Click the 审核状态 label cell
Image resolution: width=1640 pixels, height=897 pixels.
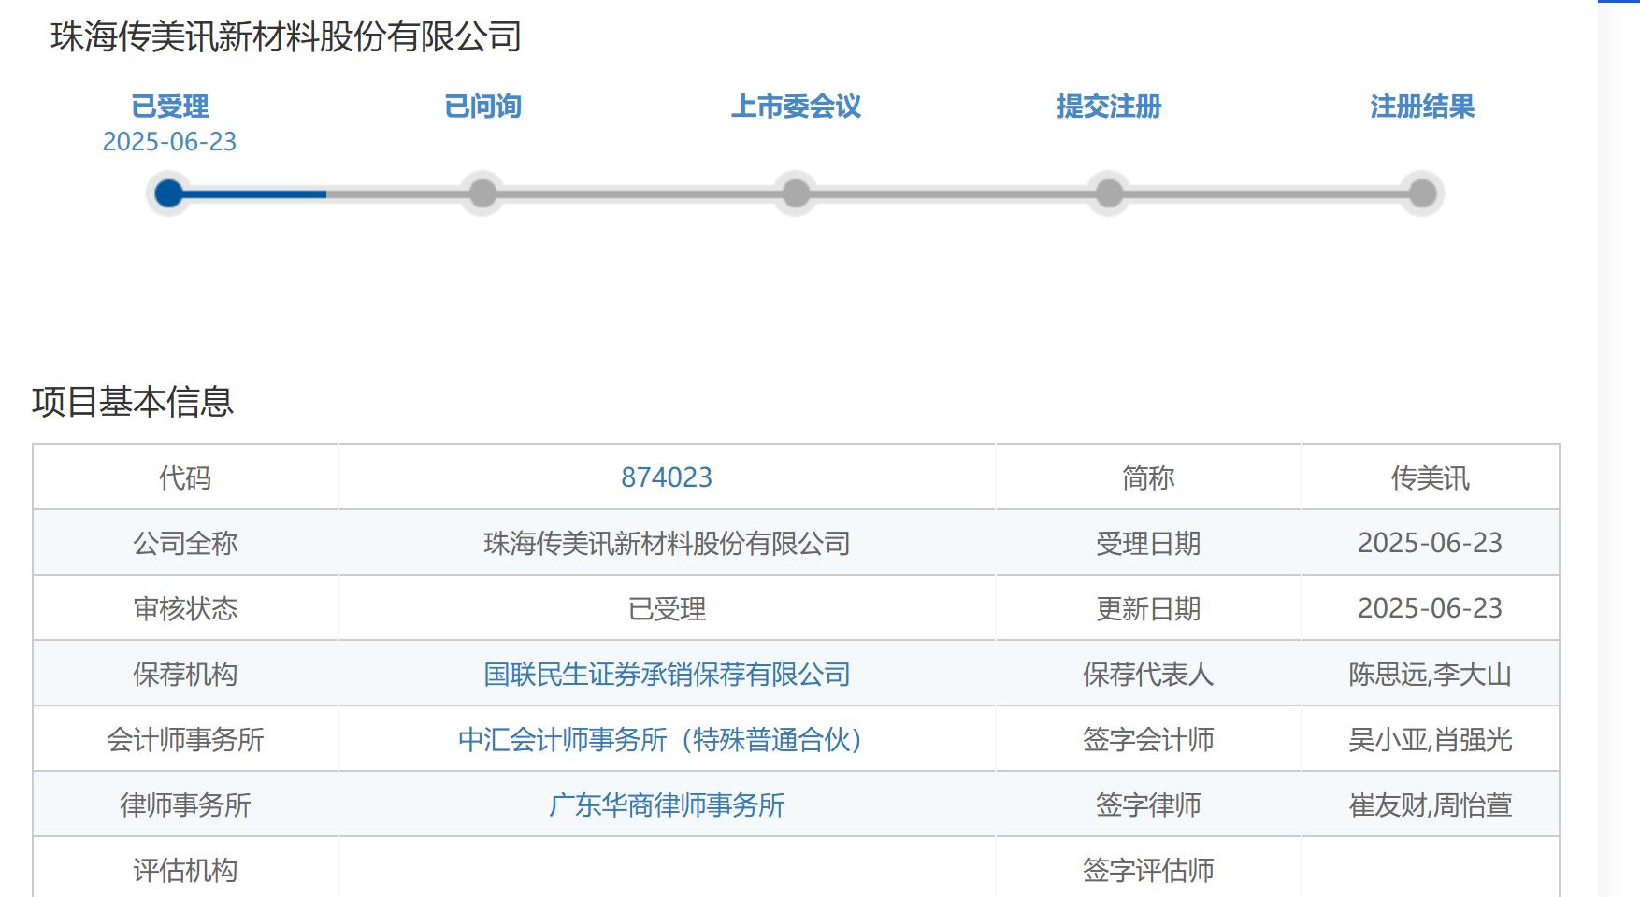[x=185, y=608]
